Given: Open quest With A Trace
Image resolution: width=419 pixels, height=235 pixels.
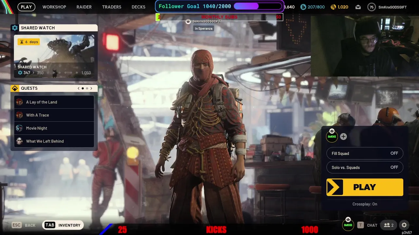Looking at the screenshot, I should pyautogui.click(x=54, y=115).
